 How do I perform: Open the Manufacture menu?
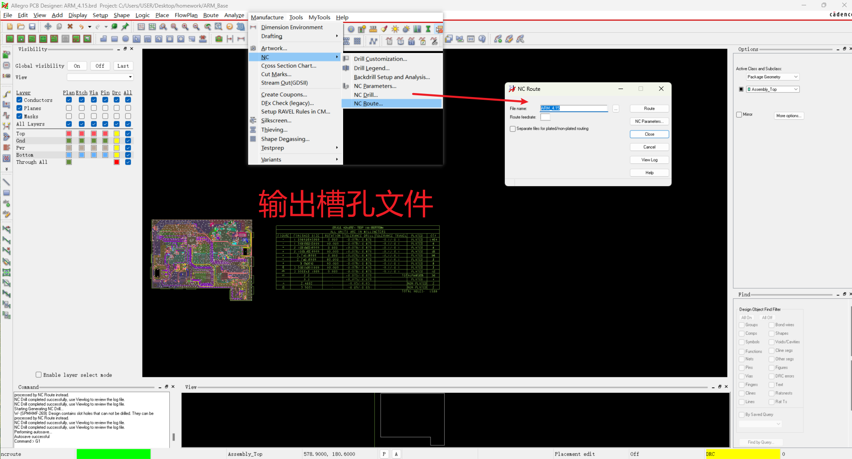tap(267, 17)
